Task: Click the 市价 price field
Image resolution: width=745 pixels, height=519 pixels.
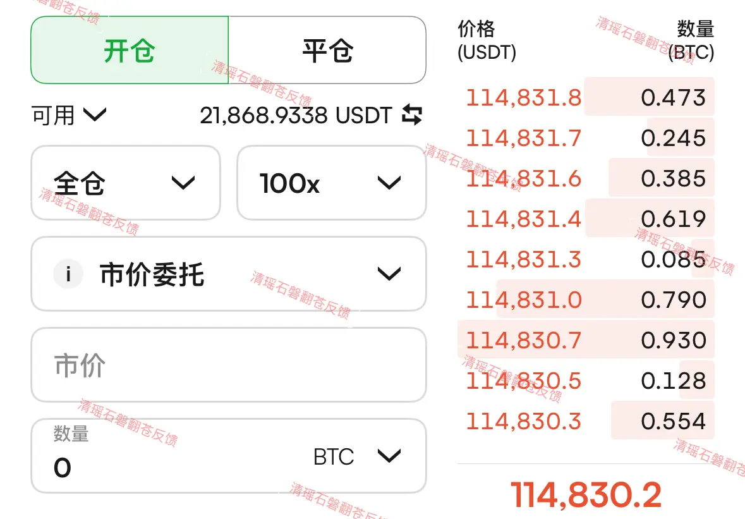Action: pyautogui.click(x=229, y=365)
